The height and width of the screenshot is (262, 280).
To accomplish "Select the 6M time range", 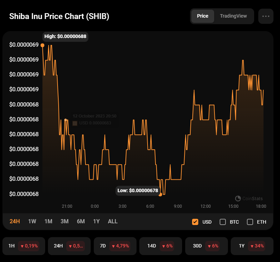I will click(x=81, y=221).
